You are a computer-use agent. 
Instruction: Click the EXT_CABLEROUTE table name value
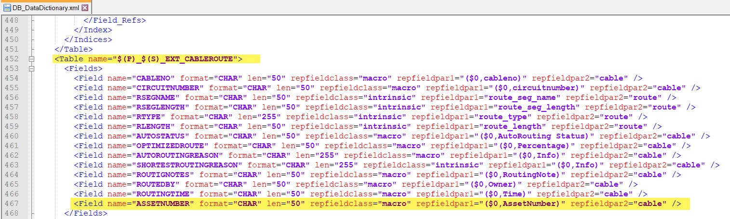coord(175,59)
